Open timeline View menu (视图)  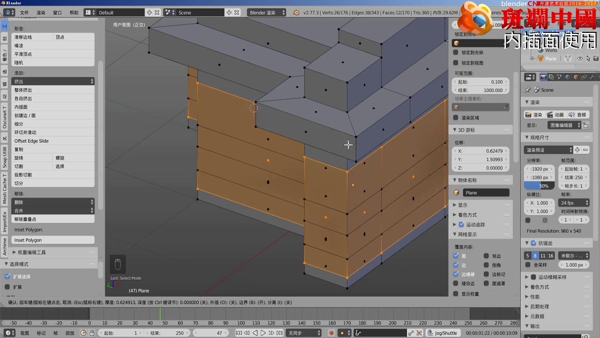tap(24, 333)
